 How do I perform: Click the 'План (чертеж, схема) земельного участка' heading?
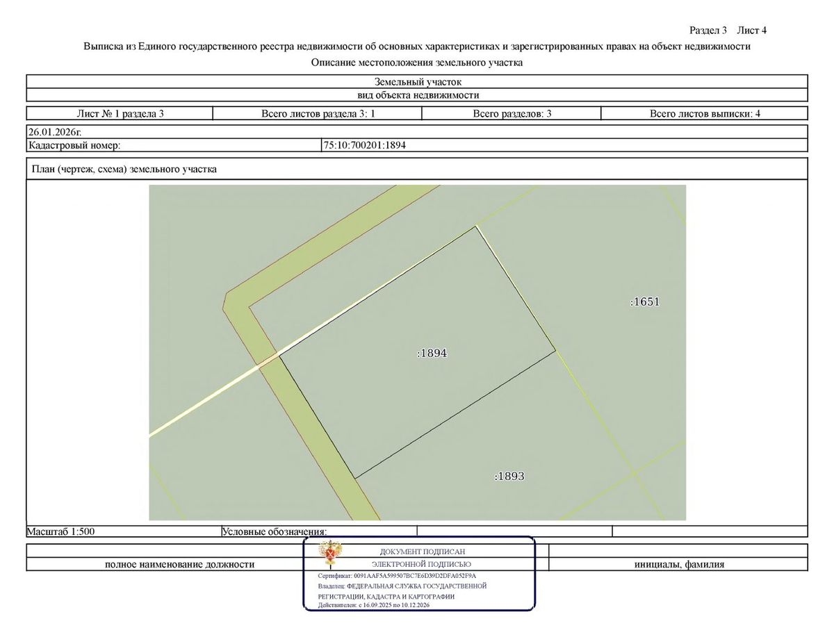pos(124,169)
